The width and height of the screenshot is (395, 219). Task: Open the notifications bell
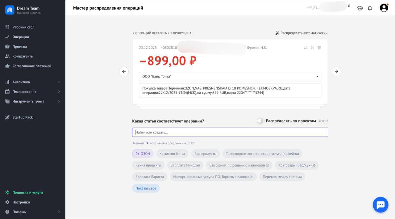(x=370, y=8)
